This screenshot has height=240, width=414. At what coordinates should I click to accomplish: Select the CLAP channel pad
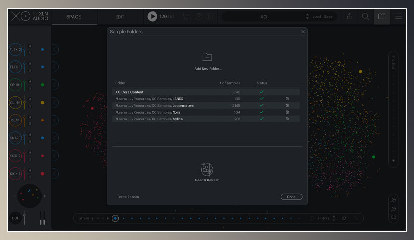pos(15,120)
